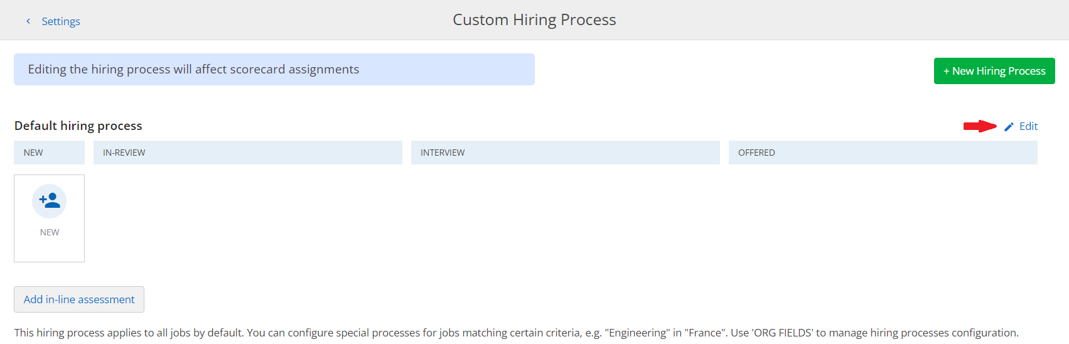Click the add-person icon in the NEW card
The height and width of the screenshot is (344, 1069).
click(x=50, y=200)
